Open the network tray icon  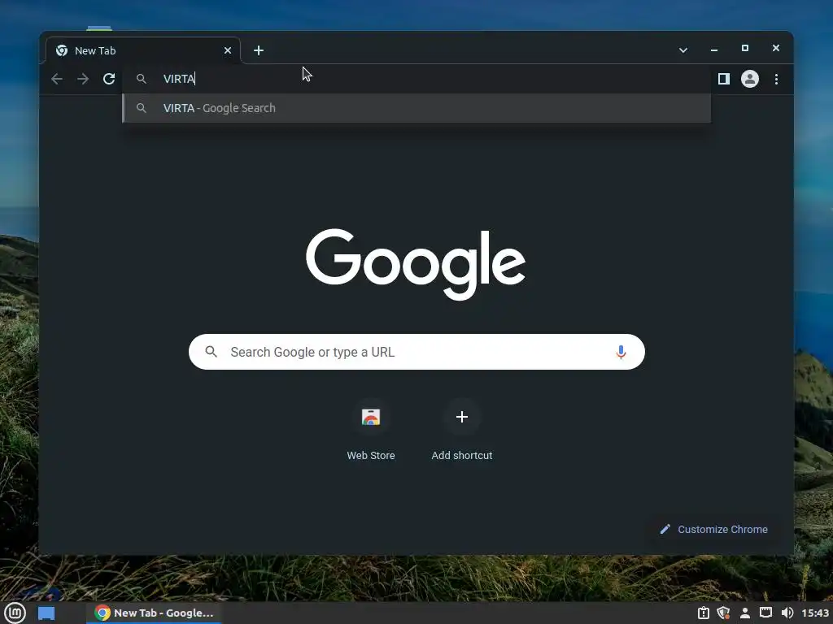point(765,613)
